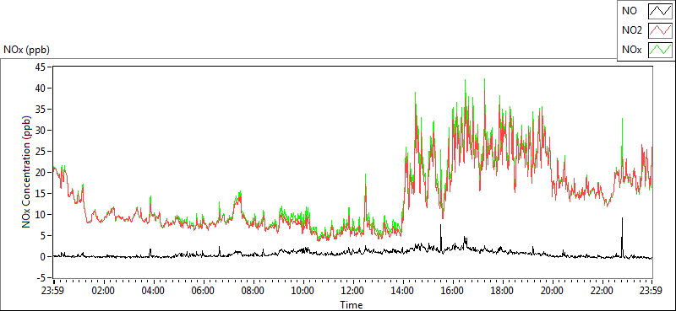Click the NOx green line legend icon
676x311 pixels.
(660, 50)
